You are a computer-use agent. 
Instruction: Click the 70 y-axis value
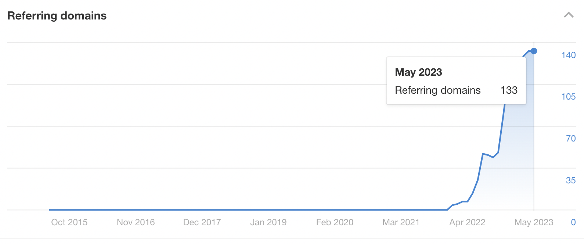570,139
